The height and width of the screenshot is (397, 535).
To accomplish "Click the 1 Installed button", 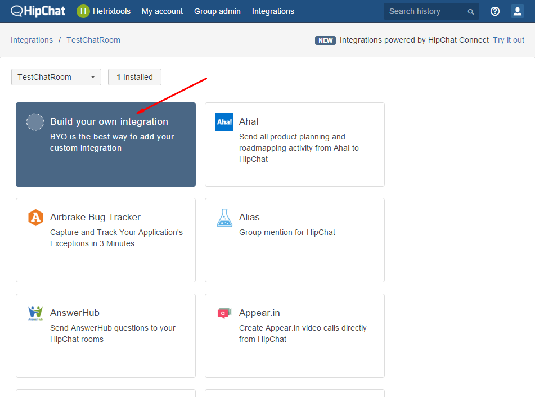I will (x=135, y=77).
